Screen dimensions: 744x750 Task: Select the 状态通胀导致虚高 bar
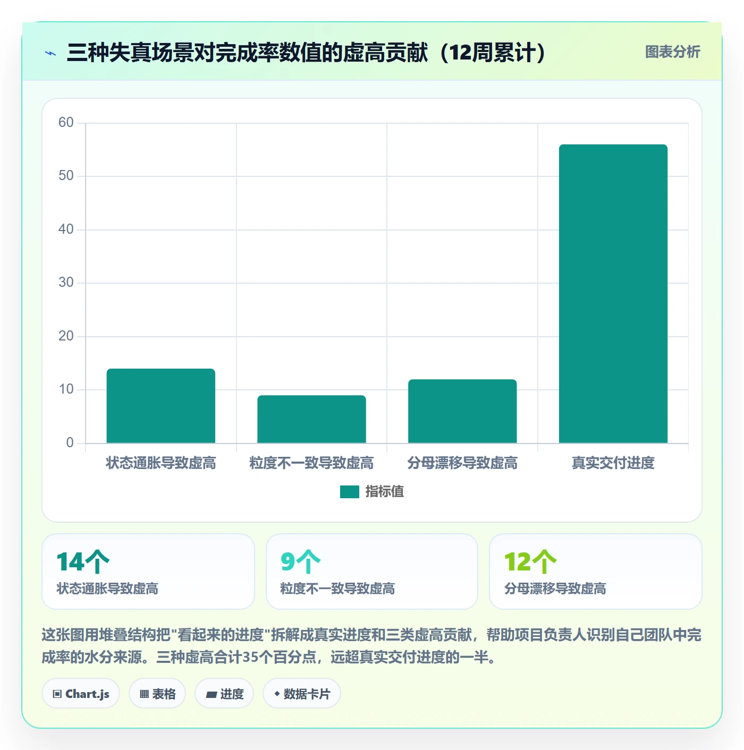click(x=161, y=406)
